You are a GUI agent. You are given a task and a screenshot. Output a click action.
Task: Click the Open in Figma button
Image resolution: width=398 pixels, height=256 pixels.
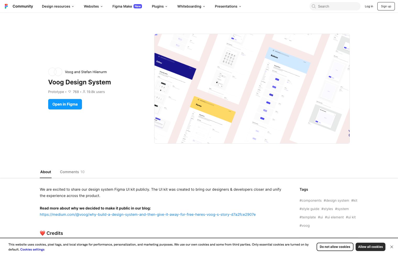coord(65,104)
